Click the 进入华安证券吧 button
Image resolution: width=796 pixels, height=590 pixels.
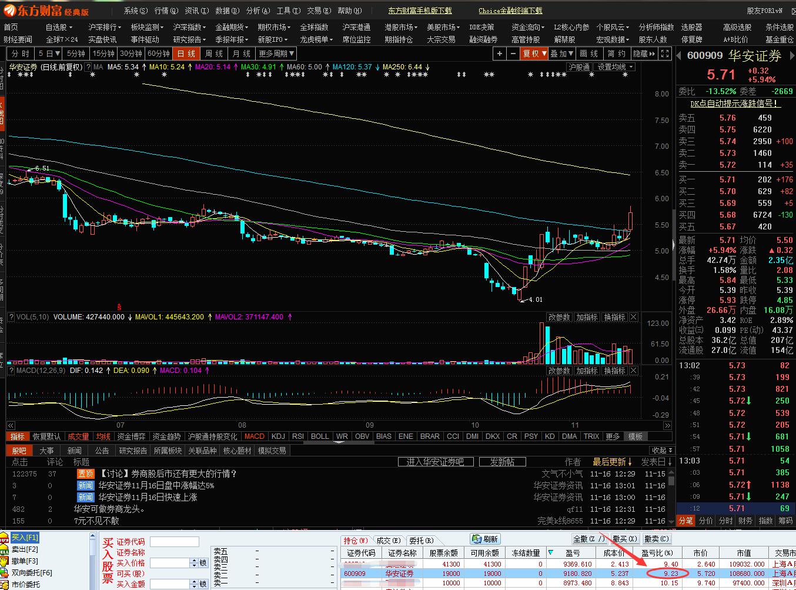pos(435,462)
